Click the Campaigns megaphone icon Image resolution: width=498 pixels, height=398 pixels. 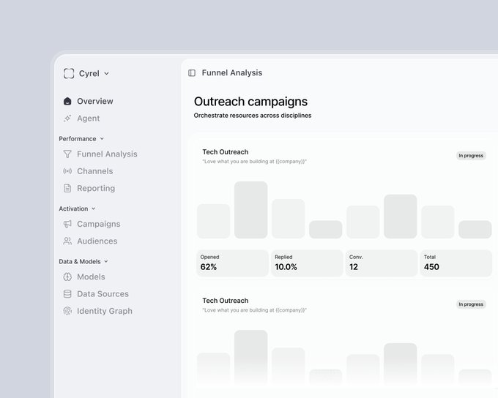(x=67, y=224)
